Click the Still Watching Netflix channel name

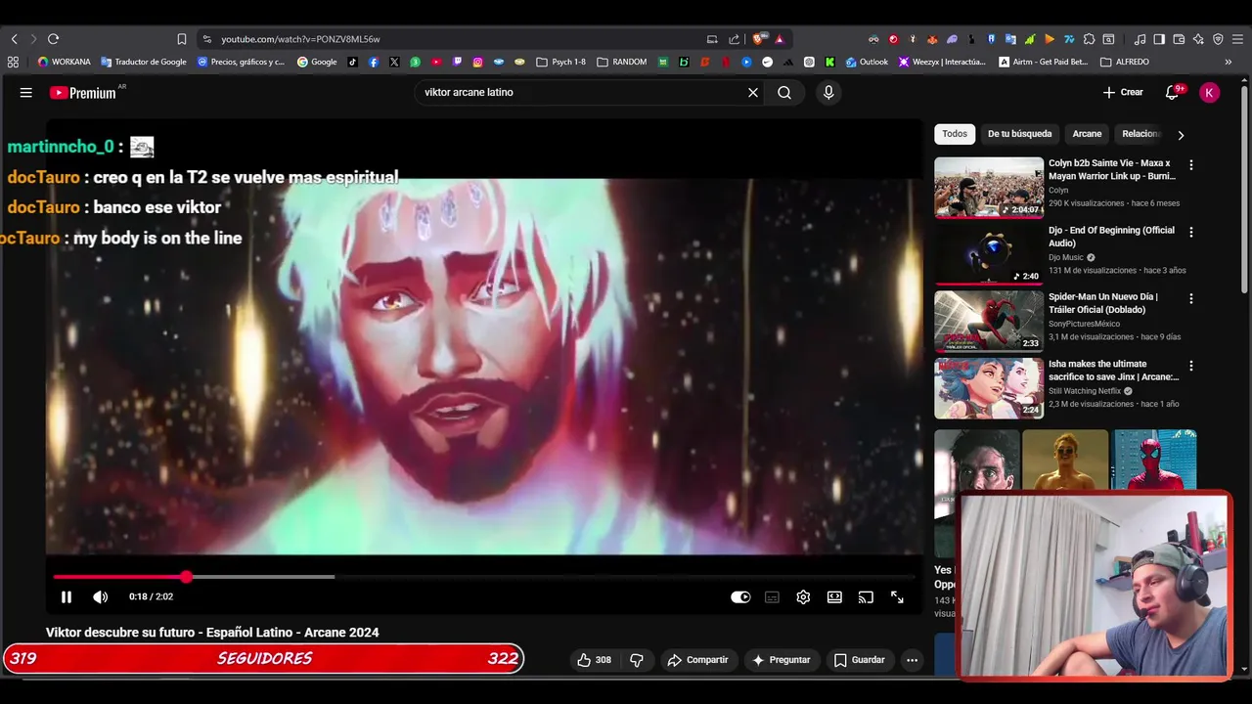(x=1085, y=391)
